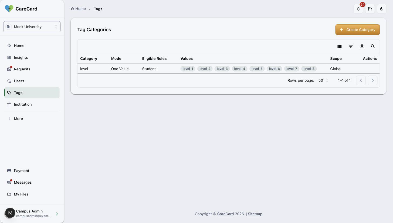This screenshot has width=393, height=223.
Task: Sort by Category column header
Action: [89, 59]
